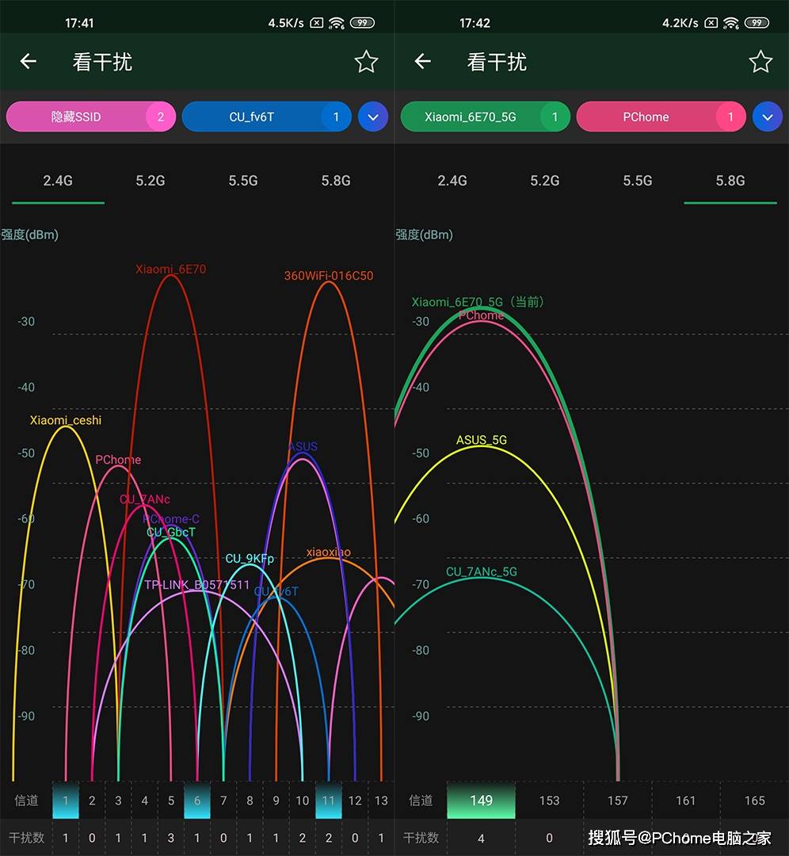Tap the favorite star on left screen
Screen dimensions: 789x856
pos(366,62)
